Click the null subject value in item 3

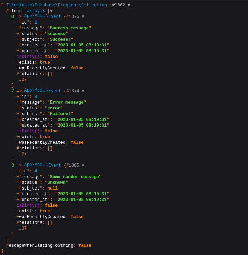[x=52, y=188]
